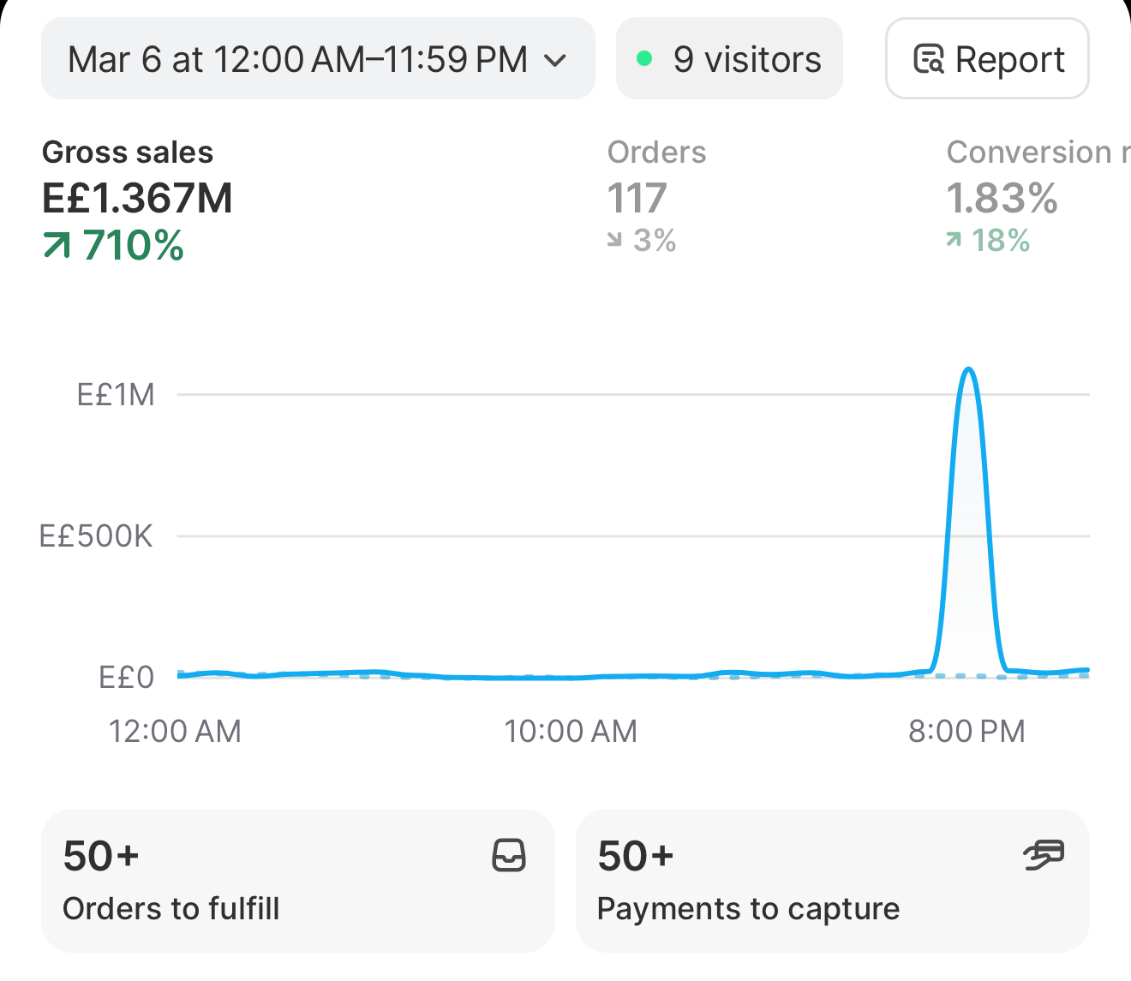Open the Report magnifier icon
1131x981 pixels.
pyautogui.click(x=929, y=59)
